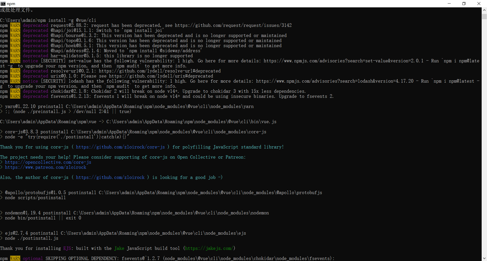
Task: Click 'The project needs your help!' line
Action: (123, 157)
